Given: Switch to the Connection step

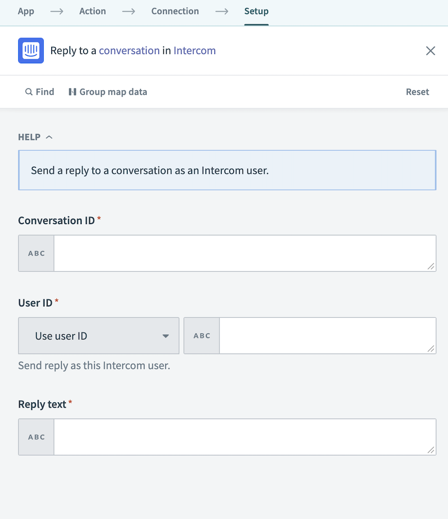Looking at the screenshot, I should click(175, 11).
